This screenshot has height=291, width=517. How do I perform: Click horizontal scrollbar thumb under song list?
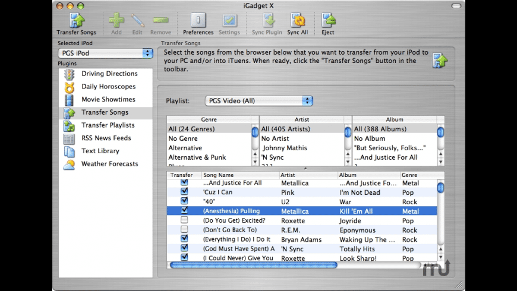(253, 265)
